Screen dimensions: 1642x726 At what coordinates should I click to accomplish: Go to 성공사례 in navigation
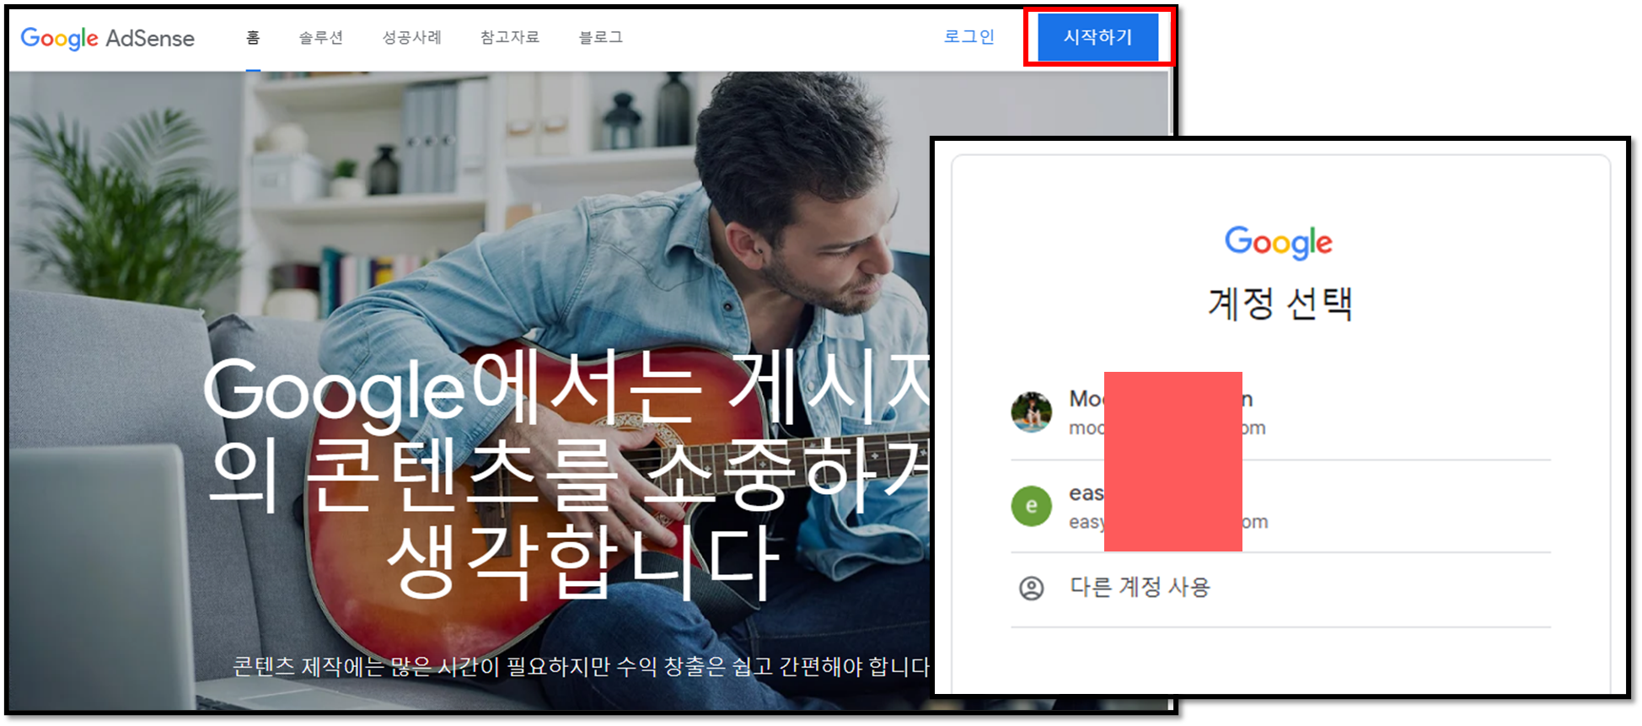point(412,37)
